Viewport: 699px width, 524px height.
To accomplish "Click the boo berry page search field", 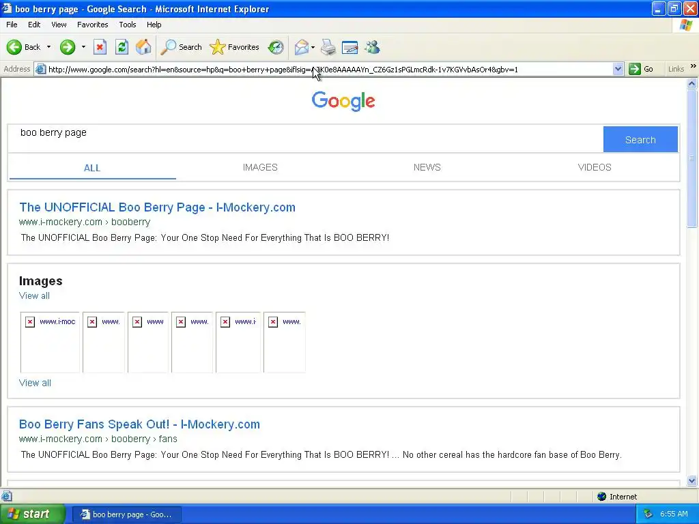I will point(305,139).
